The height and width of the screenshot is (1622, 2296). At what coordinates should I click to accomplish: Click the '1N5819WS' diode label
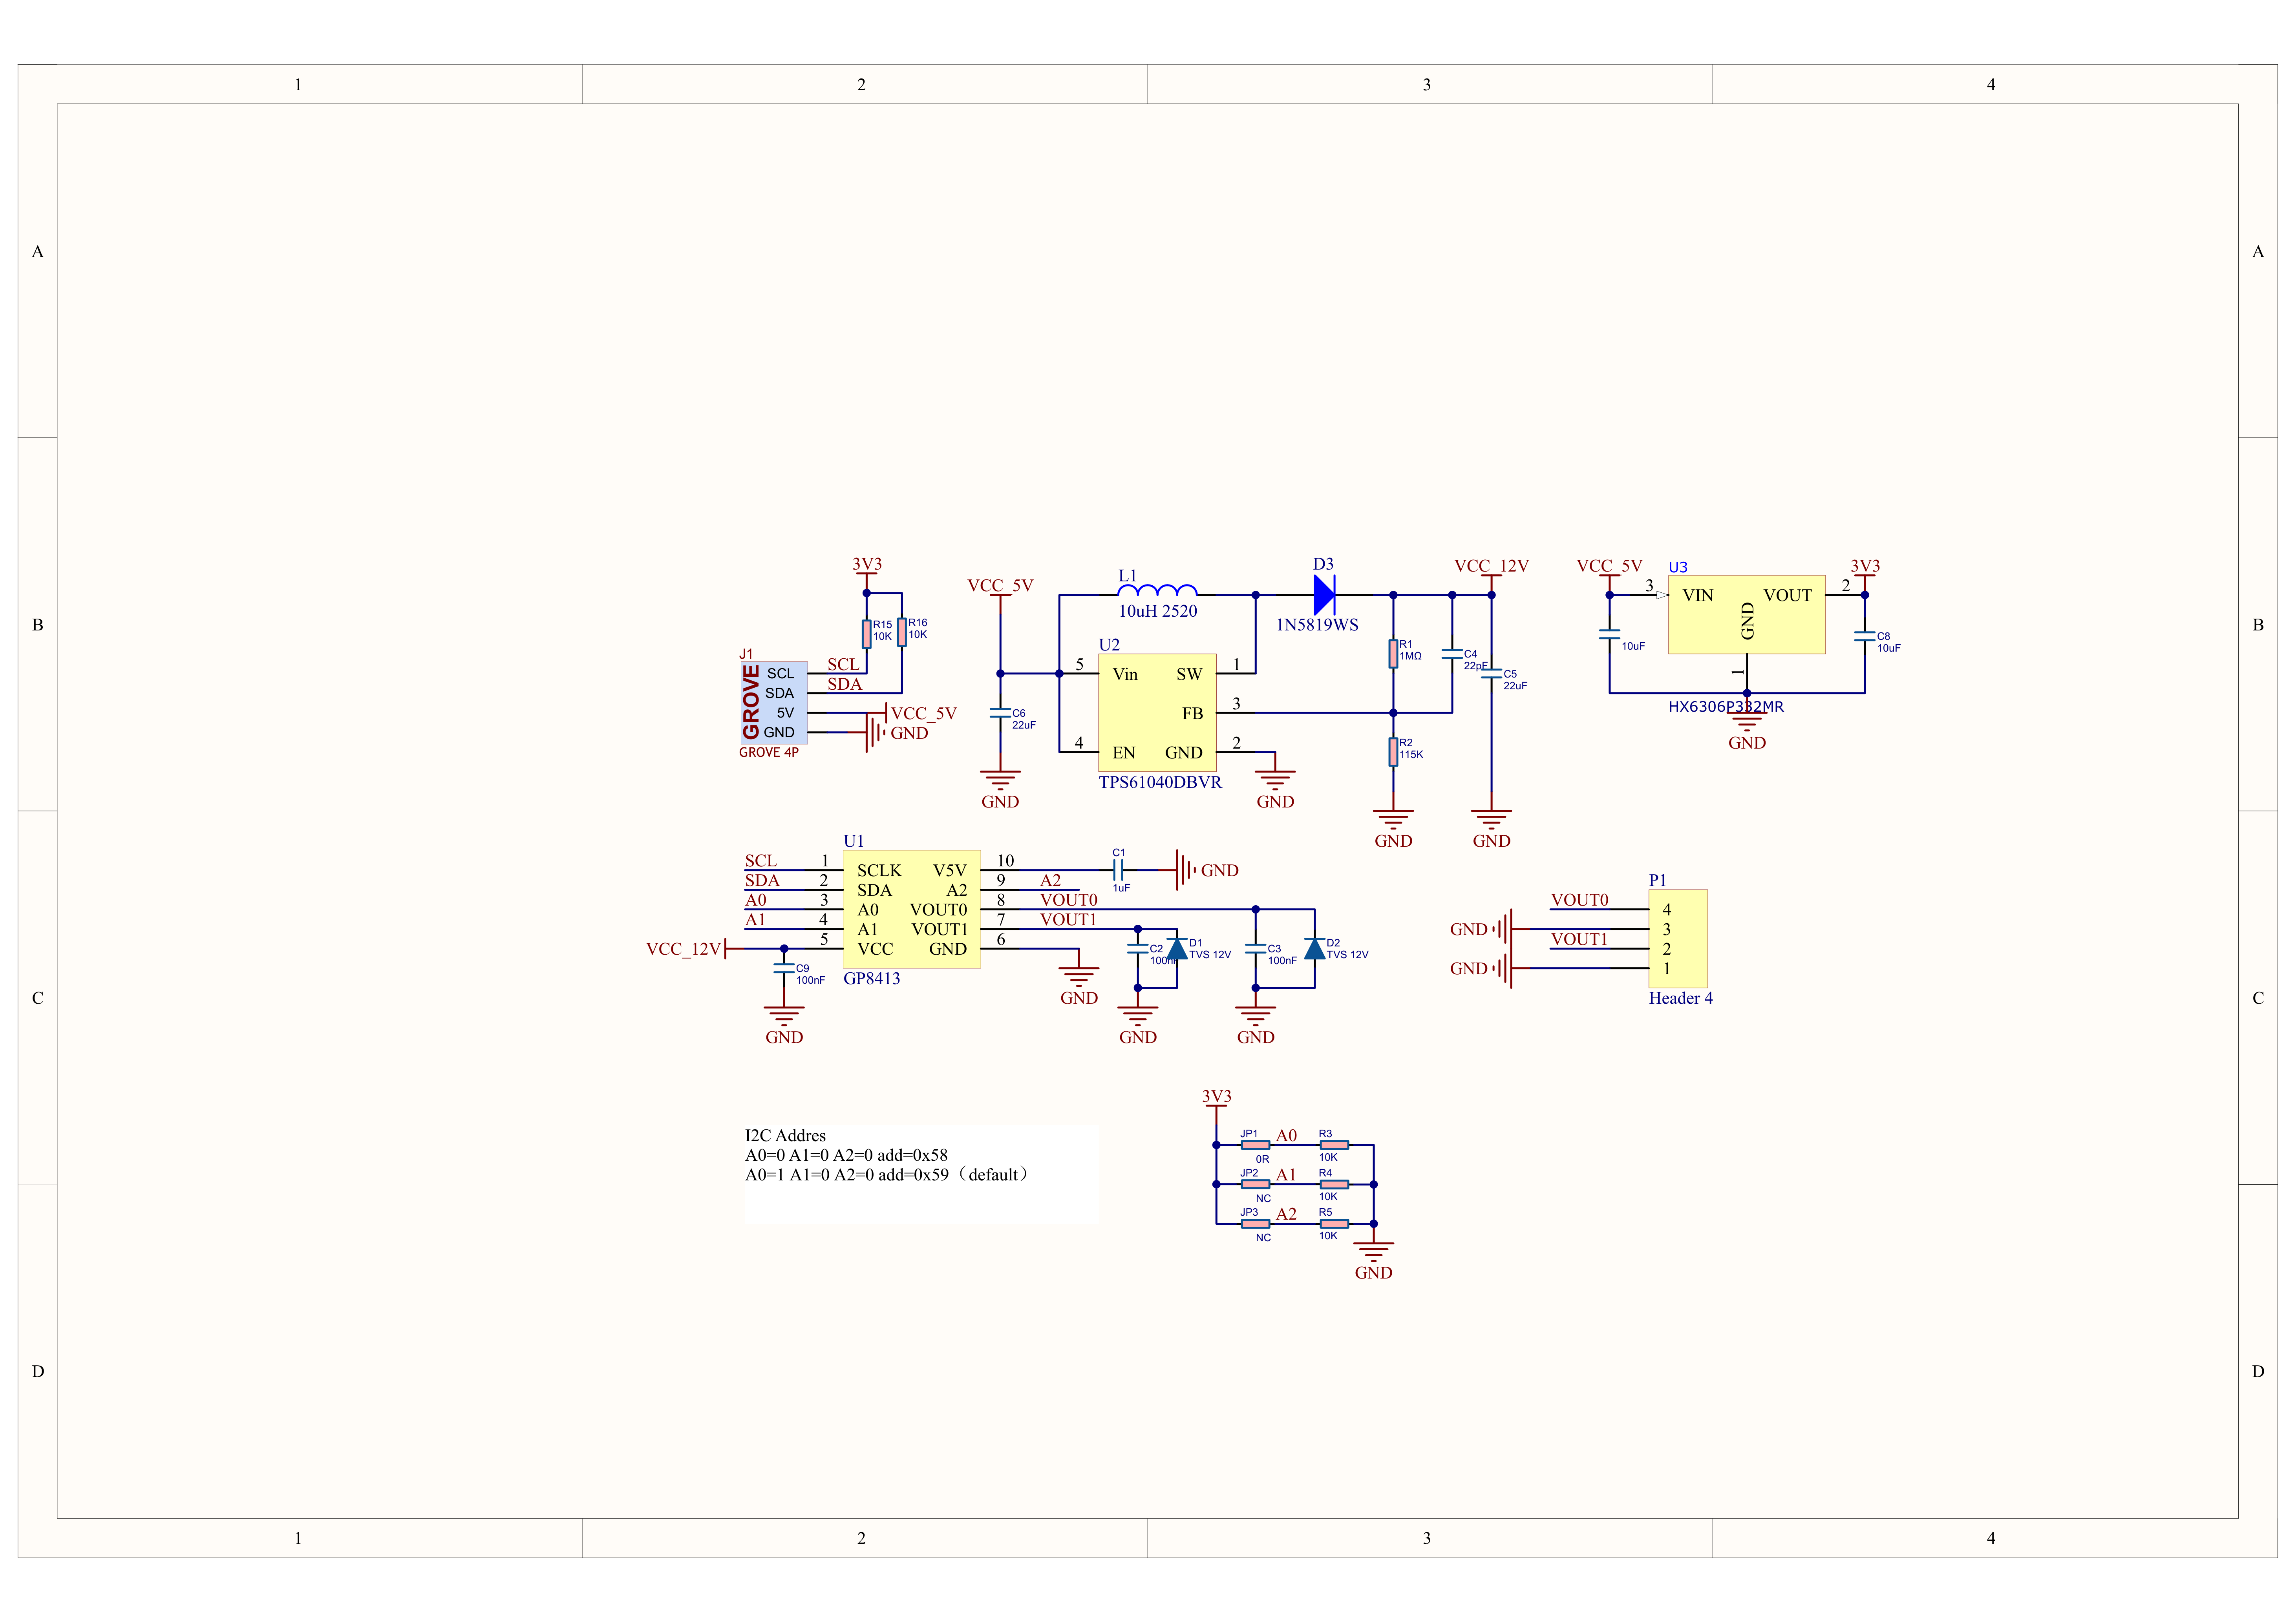(1317, 625)
